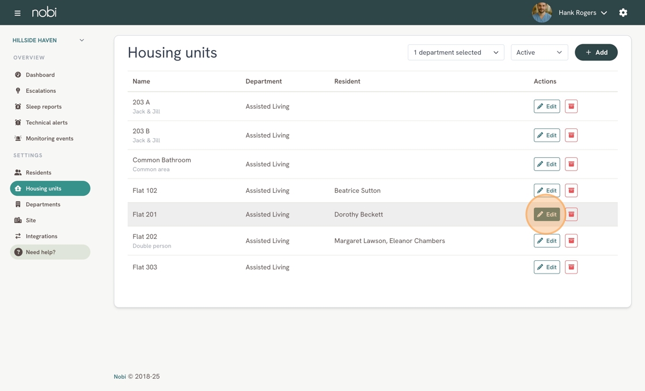The height and width of the screenshot is (391, 645).
Task: Archive the Common Bathroom unit
Action: 571,164
